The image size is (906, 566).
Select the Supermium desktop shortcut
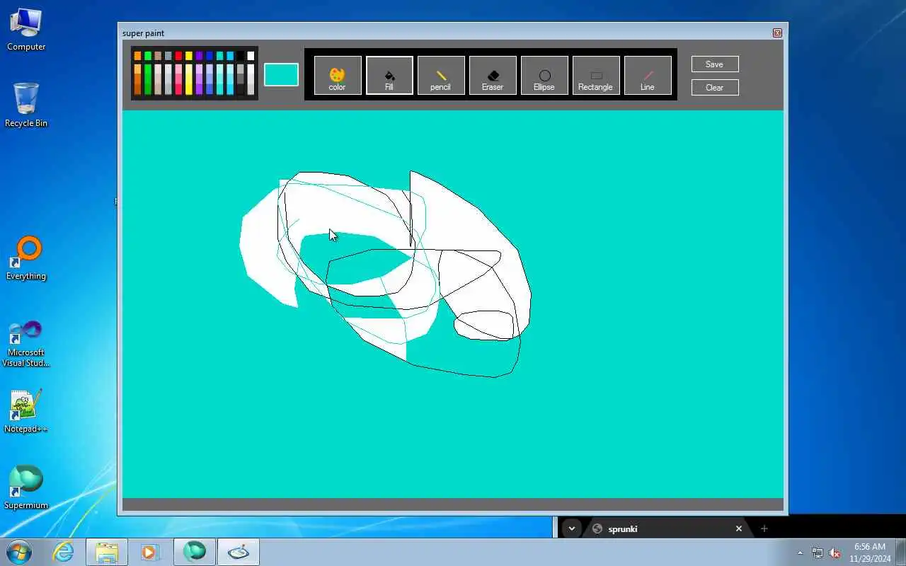click(x=26, y=487)
